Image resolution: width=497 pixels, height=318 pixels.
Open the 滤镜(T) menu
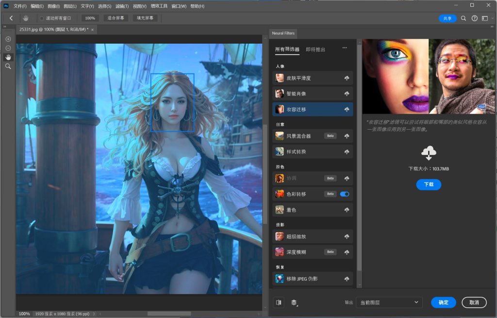click(122, 6)
